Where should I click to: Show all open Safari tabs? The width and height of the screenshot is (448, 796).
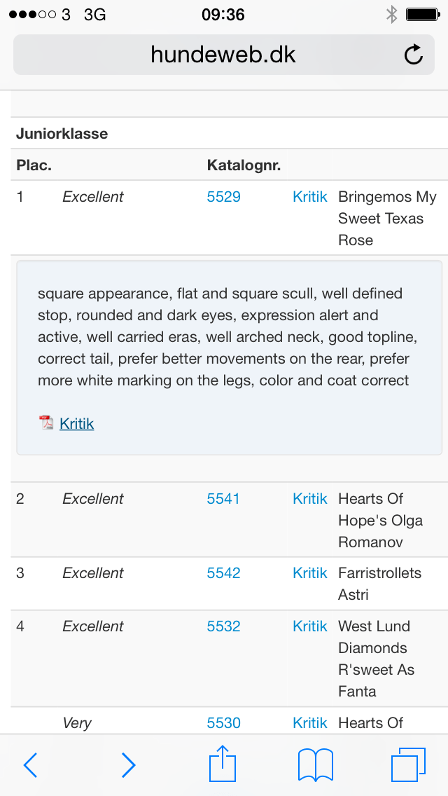click(408, 764)
